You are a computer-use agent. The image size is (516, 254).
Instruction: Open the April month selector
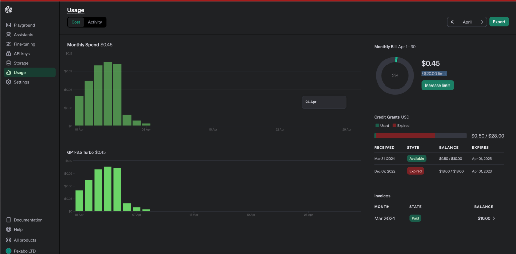[467, 22]
